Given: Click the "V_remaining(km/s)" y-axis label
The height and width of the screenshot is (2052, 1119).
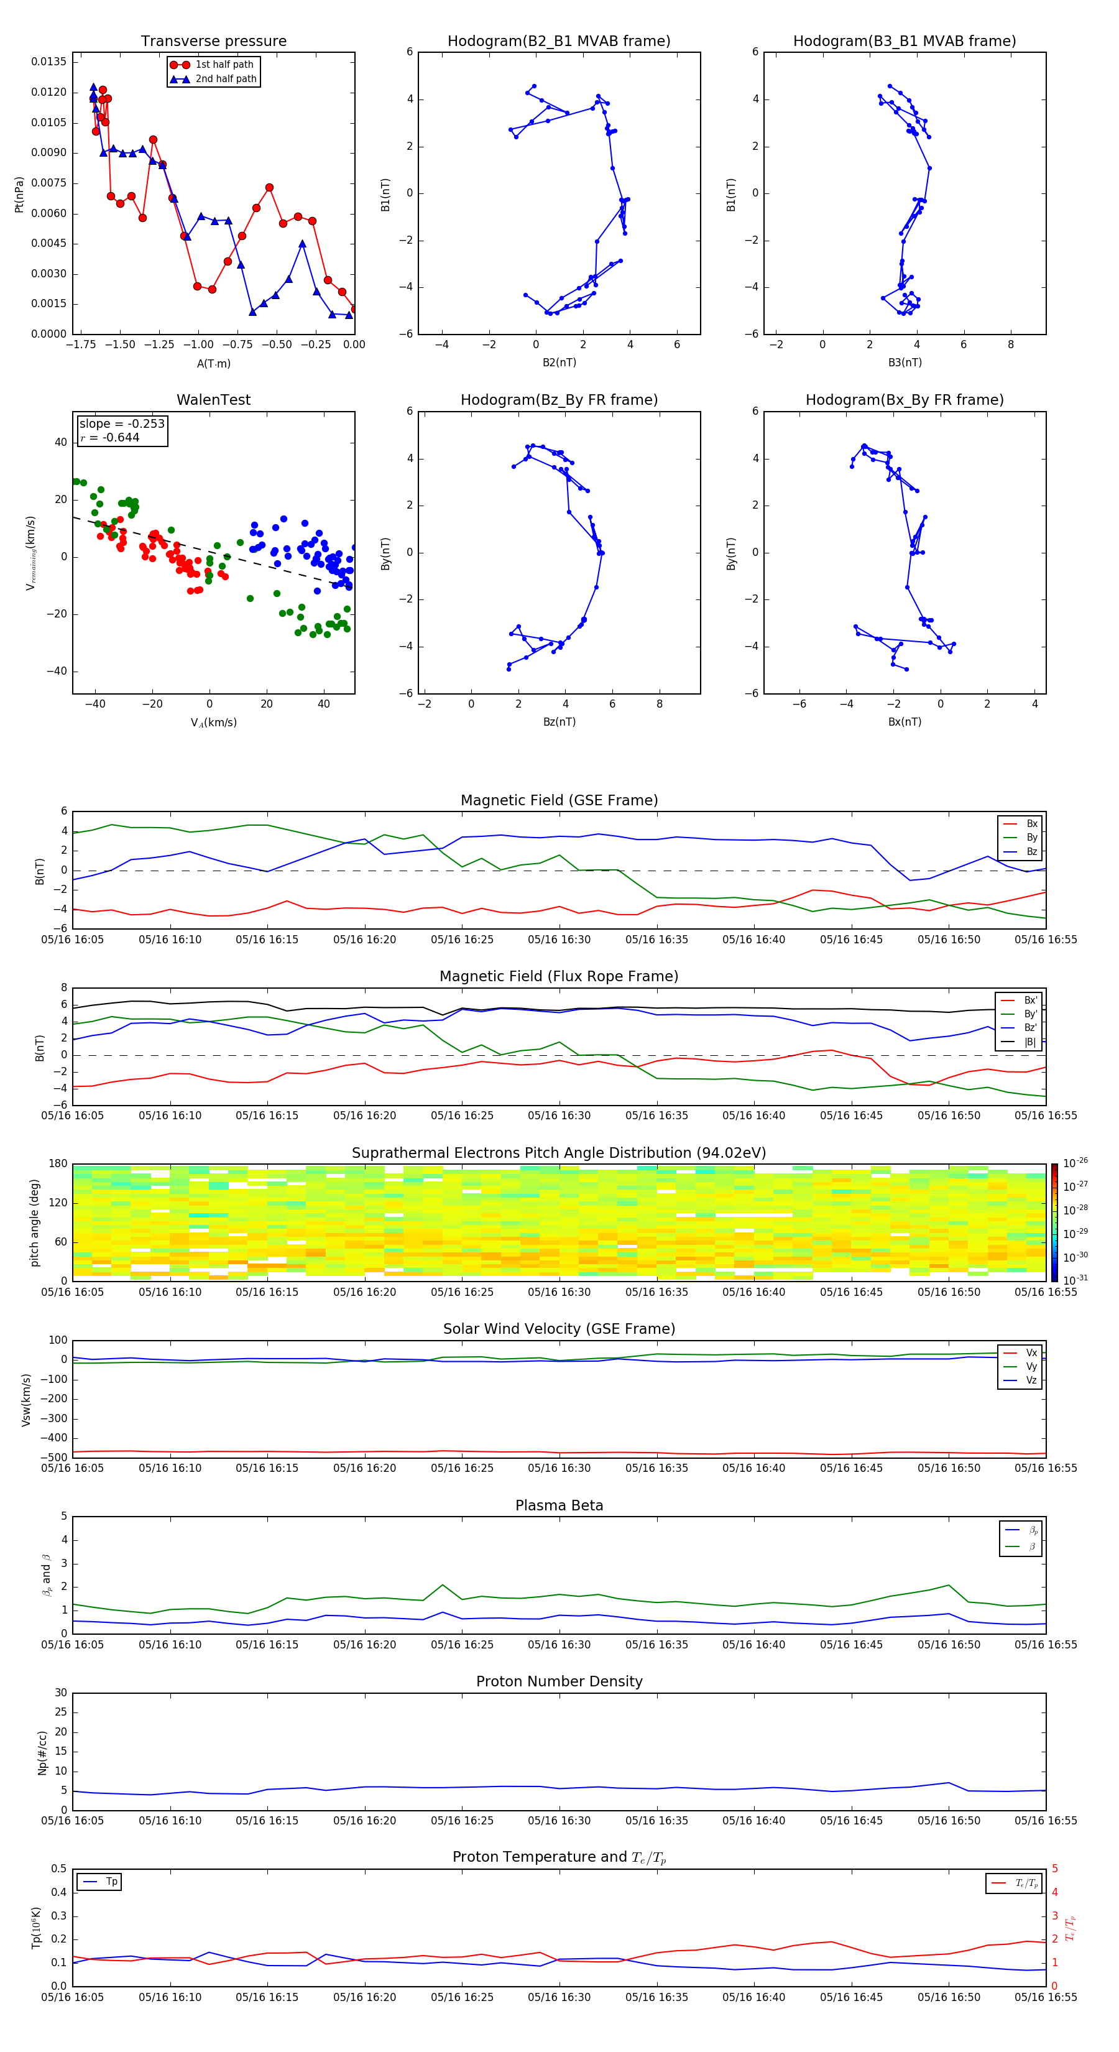Looking at the screenshot, I should (31, 553).
